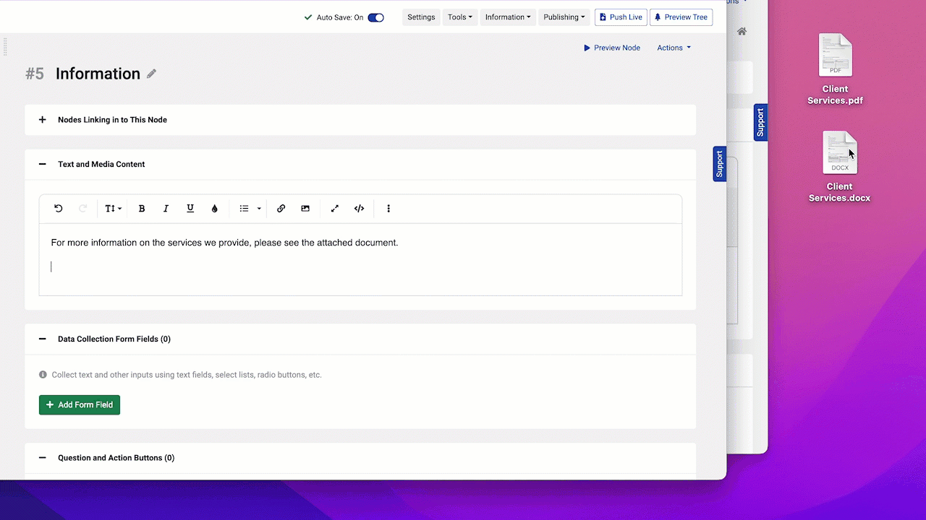926x520 pixels.
Task: Click the insert image icon
Action: pyautogui.click(x=305, y=209)
